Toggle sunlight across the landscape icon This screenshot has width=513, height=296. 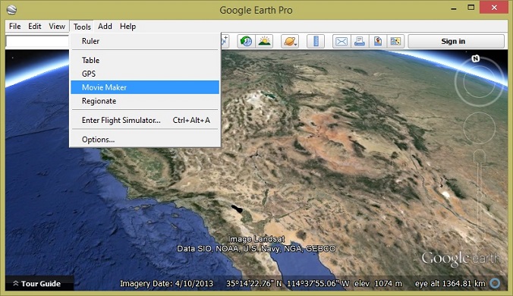point(264,41)
